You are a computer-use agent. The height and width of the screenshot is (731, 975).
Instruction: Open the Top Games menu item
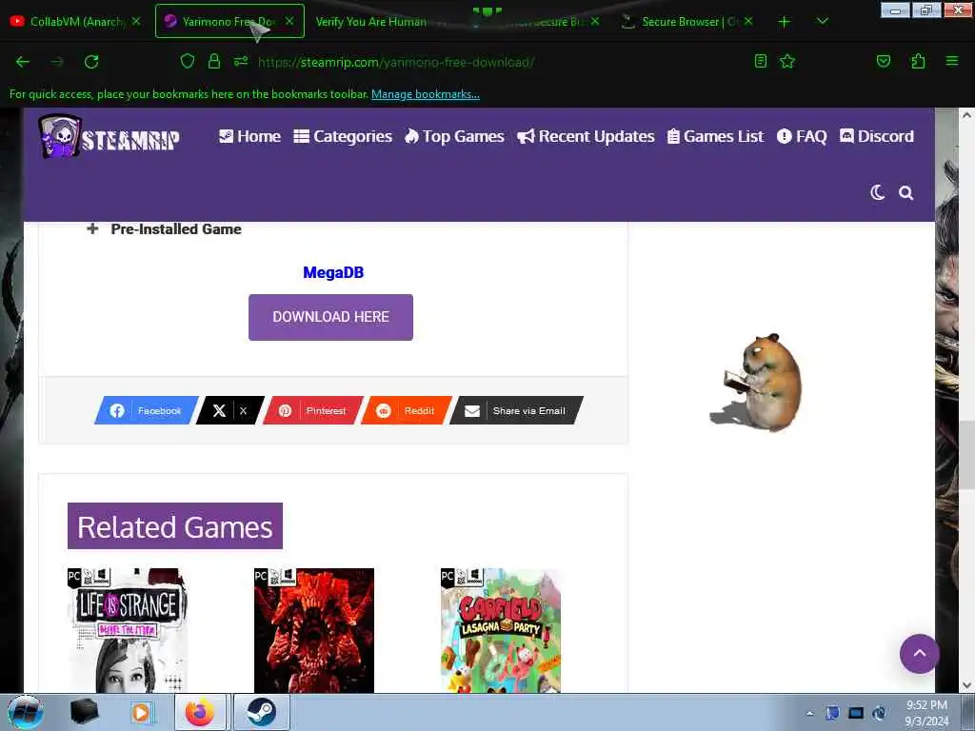454,136
